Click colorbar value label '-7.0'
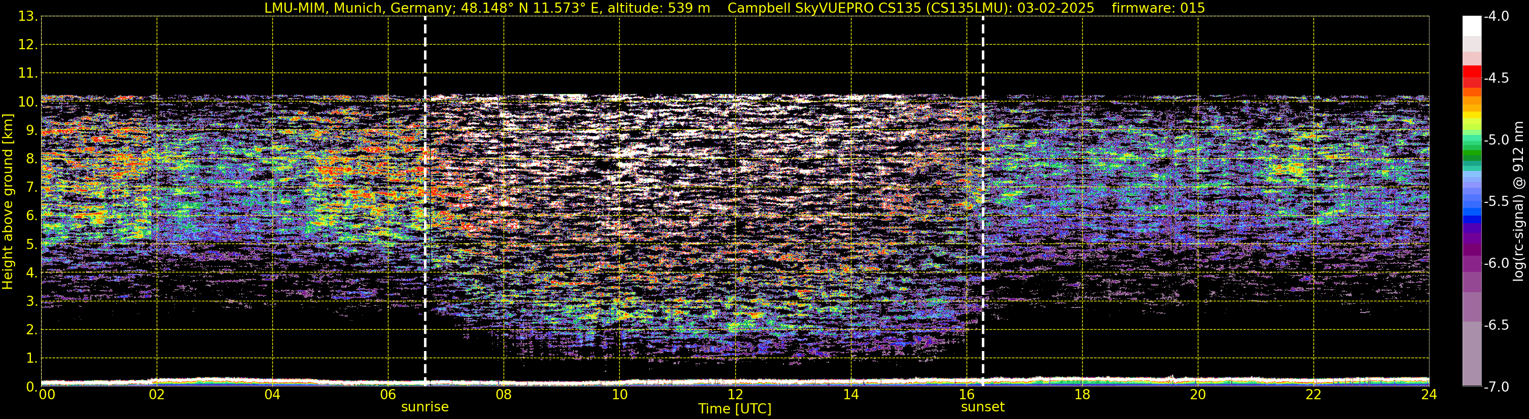Image resolution: width=1529 pixels, height=419 pixels. point(1496,387)
